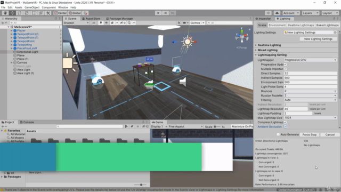
Task: Toggle 2D view in the Scene
Action: [94, 23]
